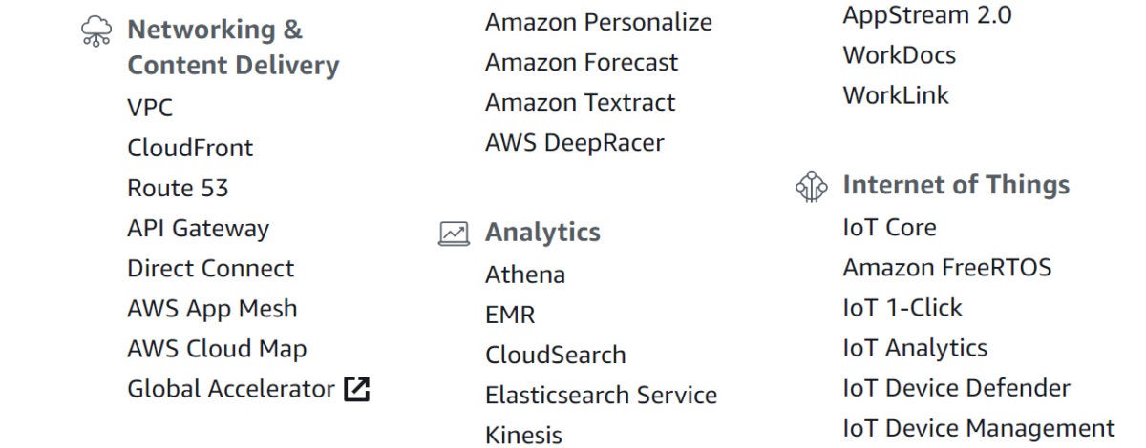Select Direct Connect service

click(x=210, y=269)
